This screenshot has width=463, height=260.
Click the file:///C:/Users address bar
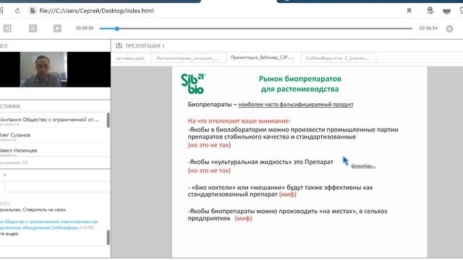pos(96,11)
